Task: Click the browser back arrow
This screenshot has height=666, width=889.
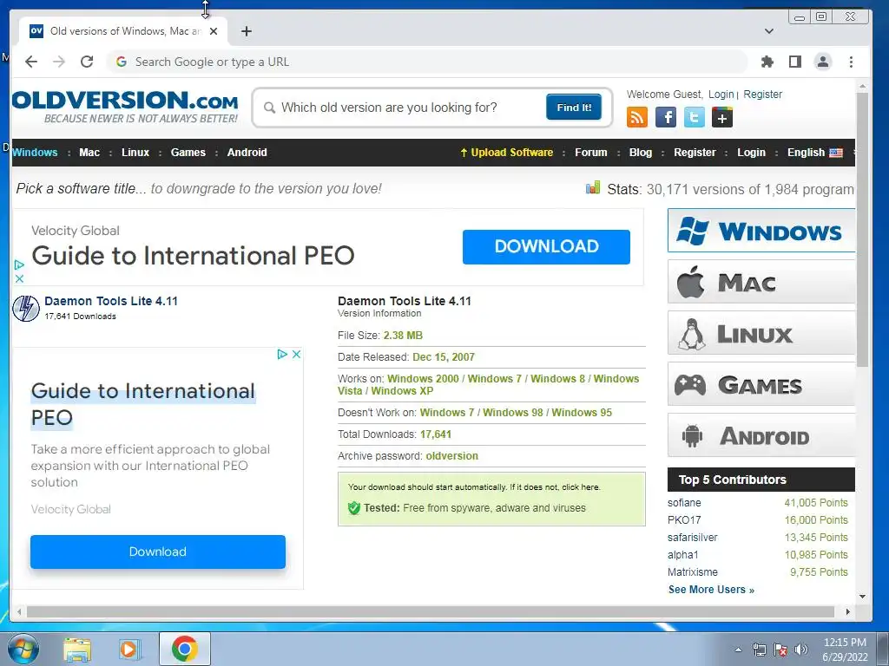Action: (x=31, y=62)
